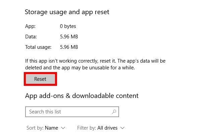Open the Filter by All drives dropdown
217x137 pixels.
point(101,128)
